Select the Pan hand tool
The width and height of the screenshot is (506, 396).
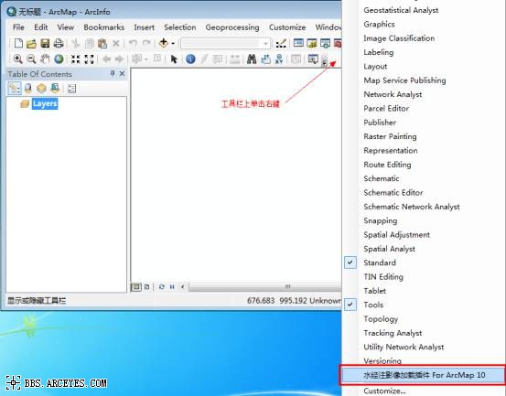[45, 59]
